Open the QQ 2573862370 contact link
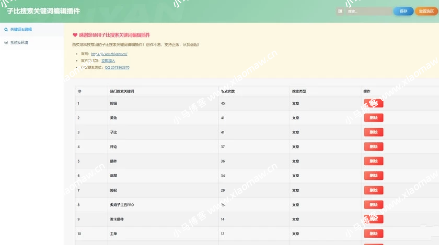 pyautogui.click(x=117, y=68)
